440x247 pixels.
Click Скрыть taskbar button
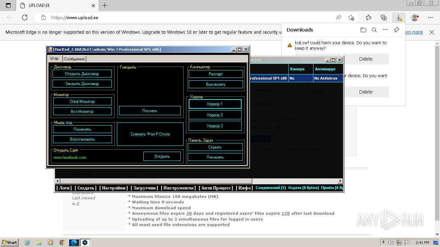click(215, 147)
